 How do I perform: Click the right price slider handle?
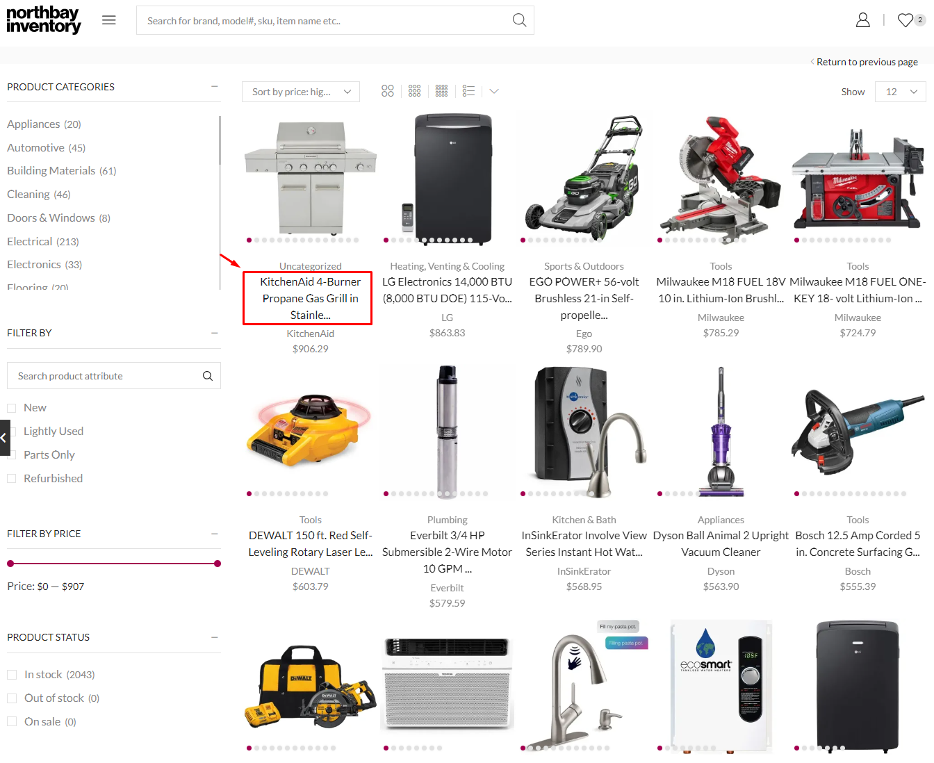(x=218, y=564)
